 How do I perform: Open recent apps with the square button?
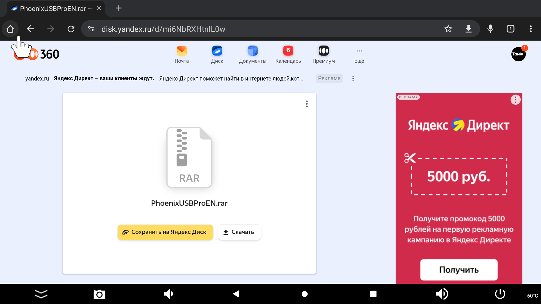(373, 294)
